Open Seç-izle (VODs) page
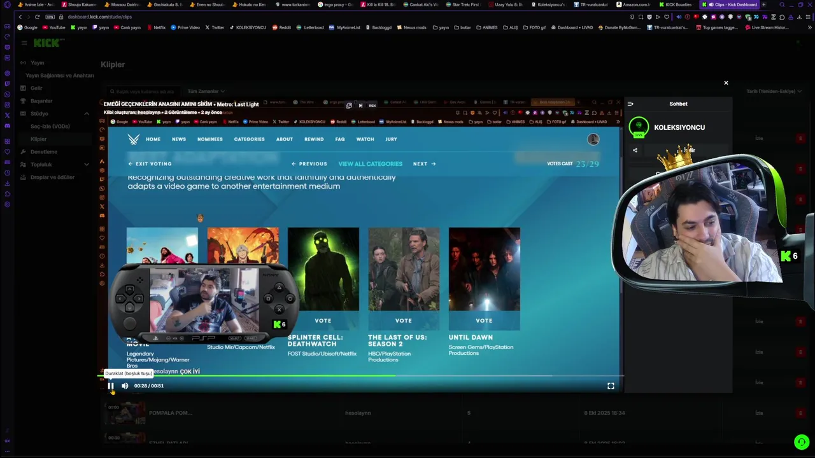Image resolution: width=815 pixels, height=458 pixels. coord(50,126)
